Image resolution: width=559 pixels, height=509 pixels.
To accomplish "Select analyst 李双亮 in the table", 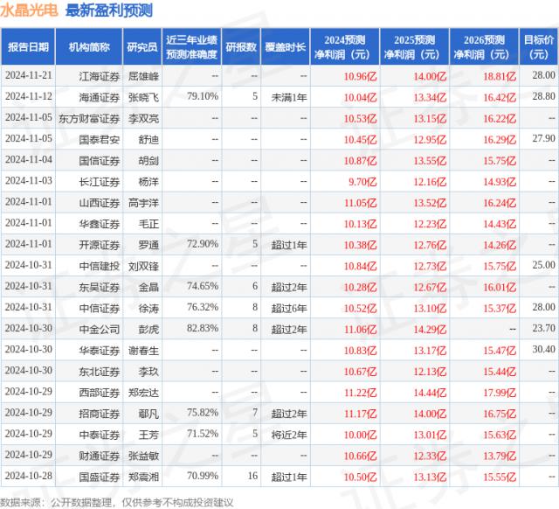I will pyautogui.click(x=142, y=117).
